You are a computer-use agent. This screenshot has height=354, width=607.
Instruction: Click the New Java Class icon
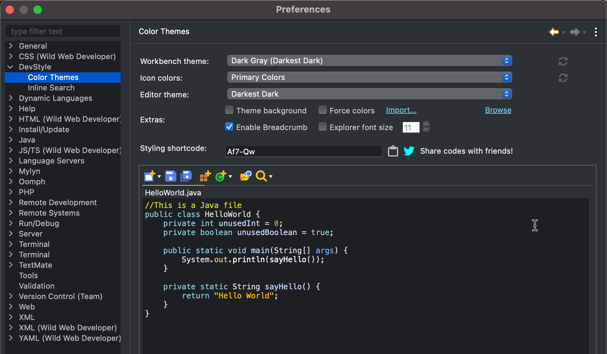point(221,176)
